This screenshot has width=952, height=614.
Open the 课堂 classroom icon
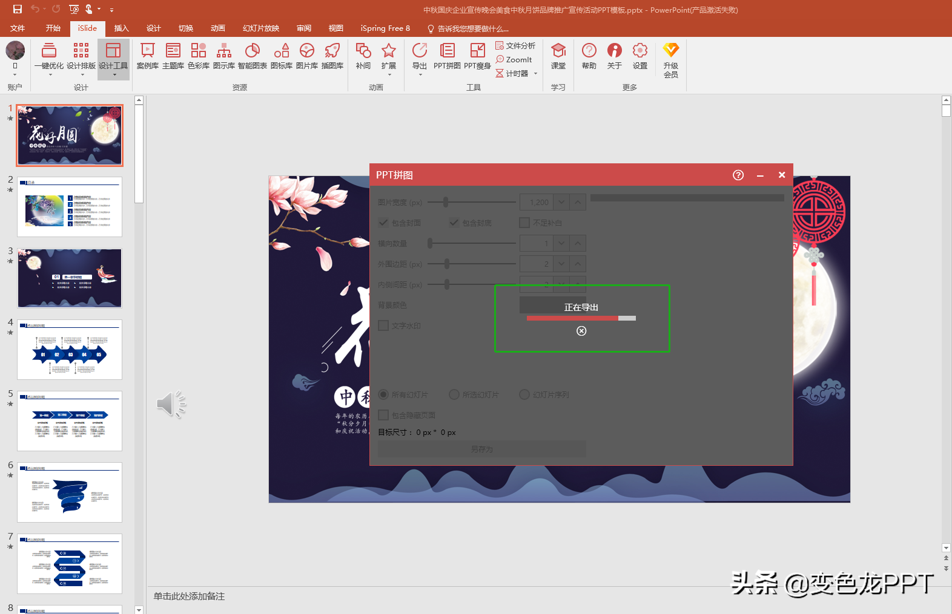[x=558, y=57]
